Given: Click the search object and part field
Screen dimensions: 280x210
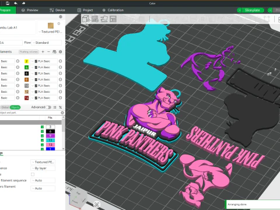Looking at the screenshot, I should tap(30, 113).
